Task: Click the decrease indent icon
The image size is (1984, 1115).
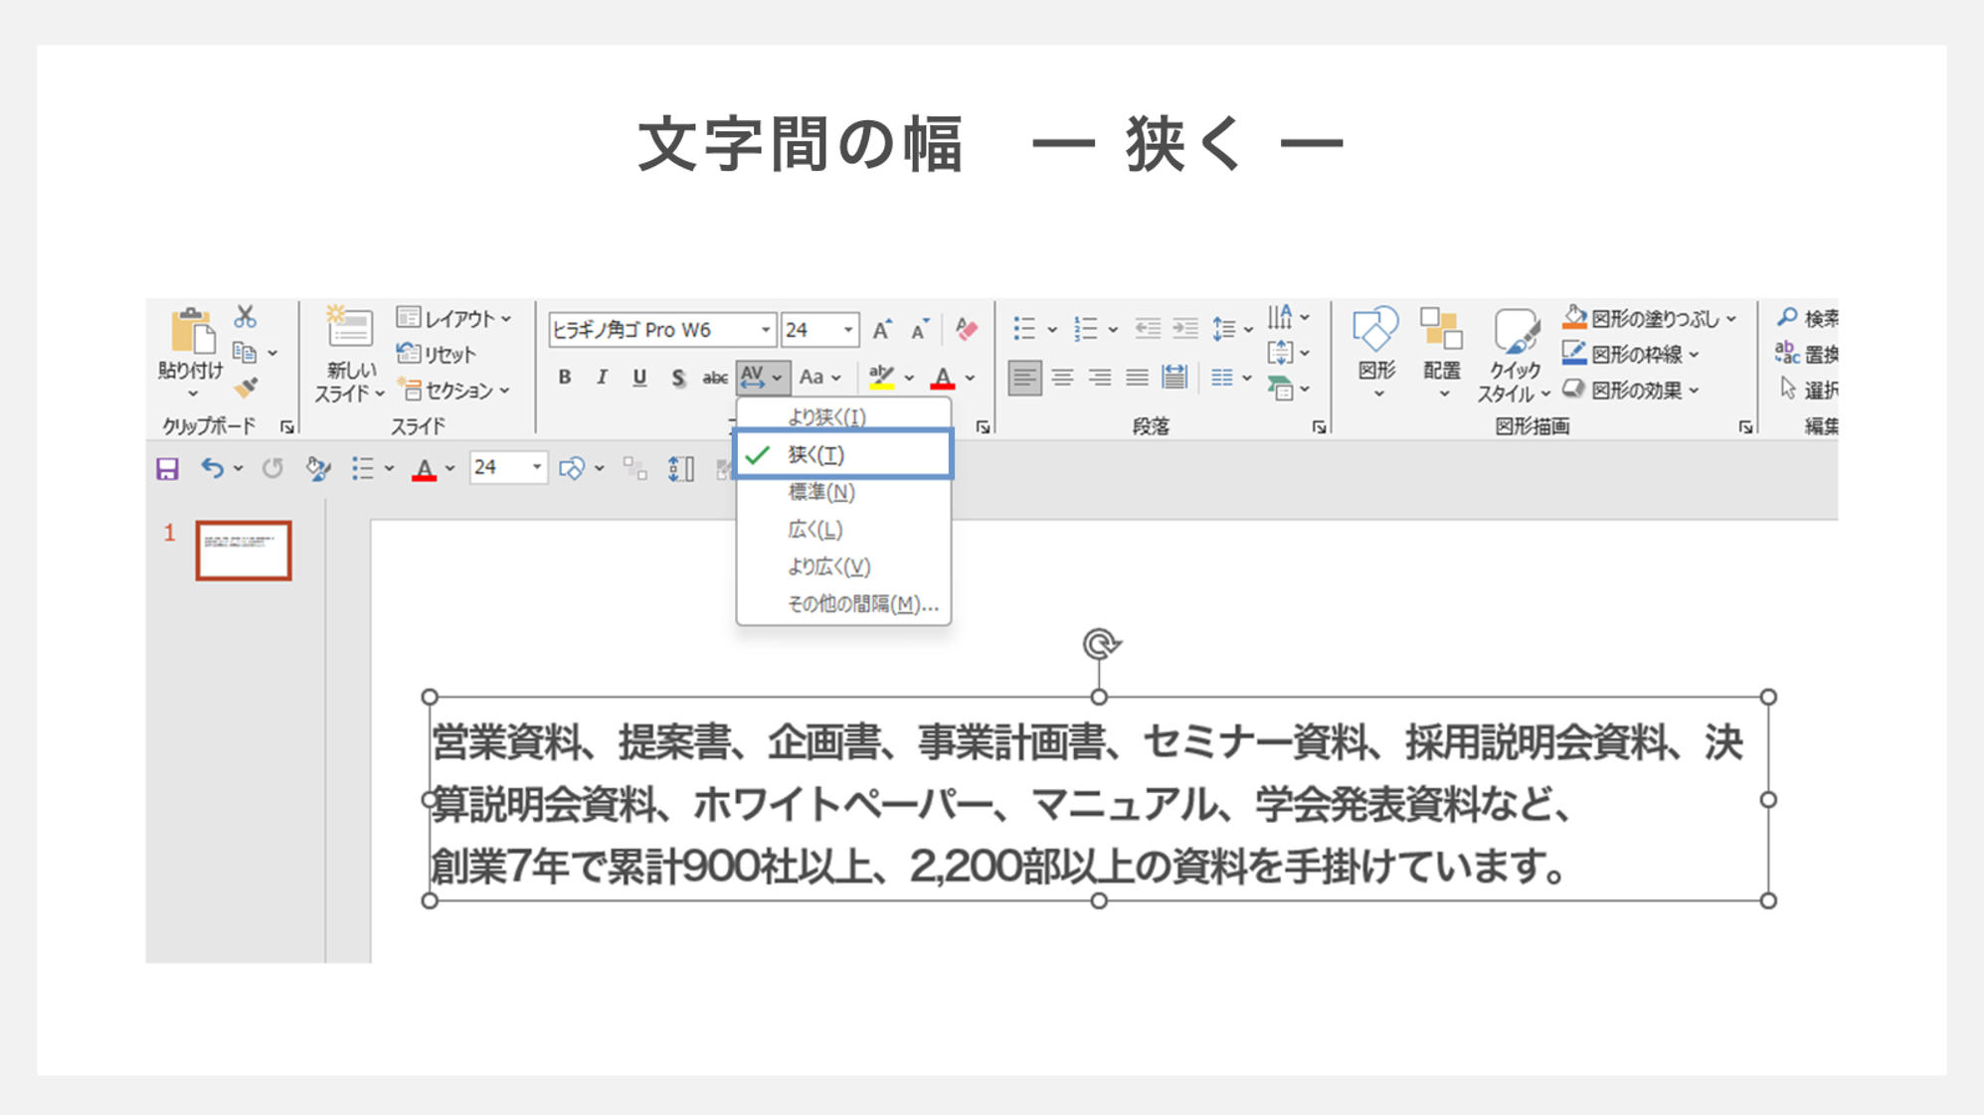Action: [x=1148, y=329]
